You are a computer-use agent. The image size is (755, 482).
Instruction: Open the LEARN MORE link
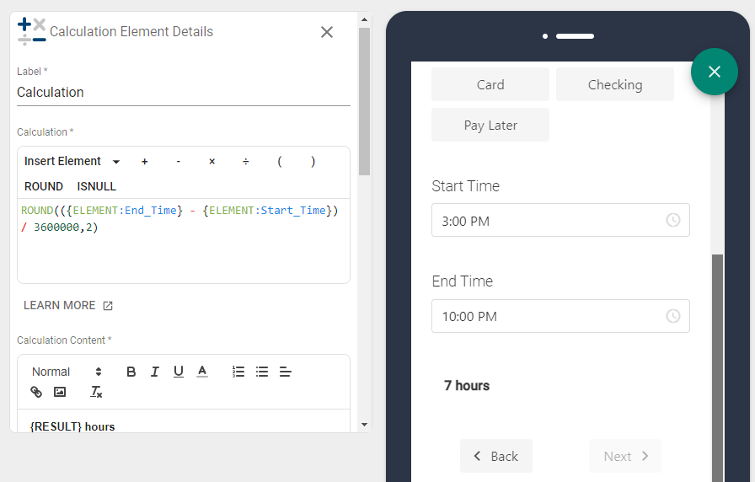pos(68,305)
